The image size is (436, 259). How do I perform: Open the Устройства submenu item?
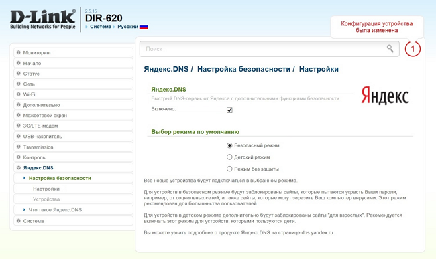pos(73,199)
